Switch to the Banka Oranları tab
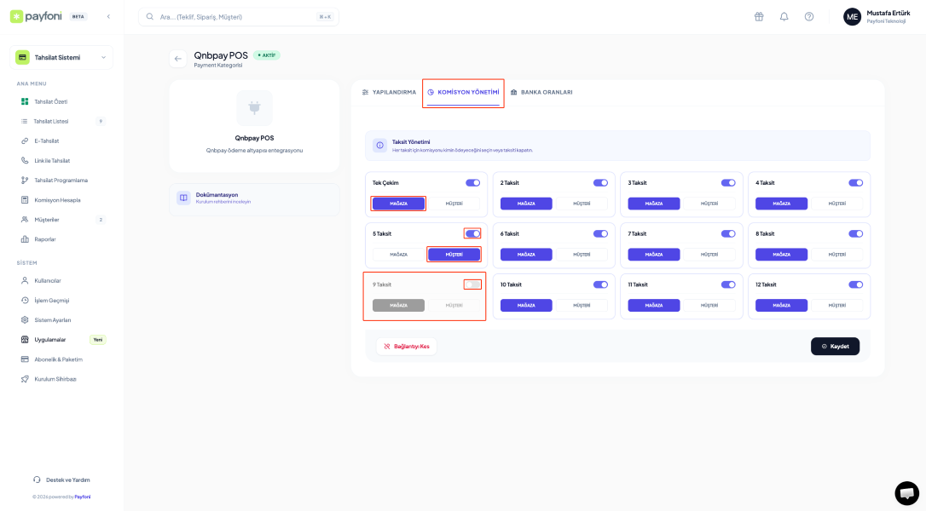 pyautogui.click(x=541, y=92)
